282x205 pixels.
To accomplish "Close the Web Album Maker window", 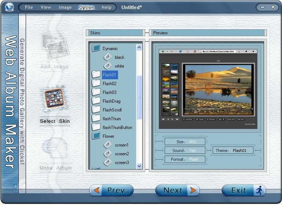I will (x=273, y=7).
